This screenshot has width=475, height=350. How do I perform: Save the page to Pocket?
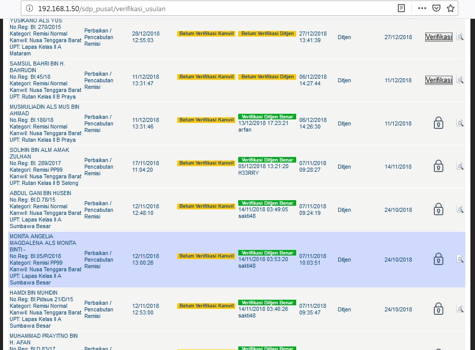tap(436, 8)
